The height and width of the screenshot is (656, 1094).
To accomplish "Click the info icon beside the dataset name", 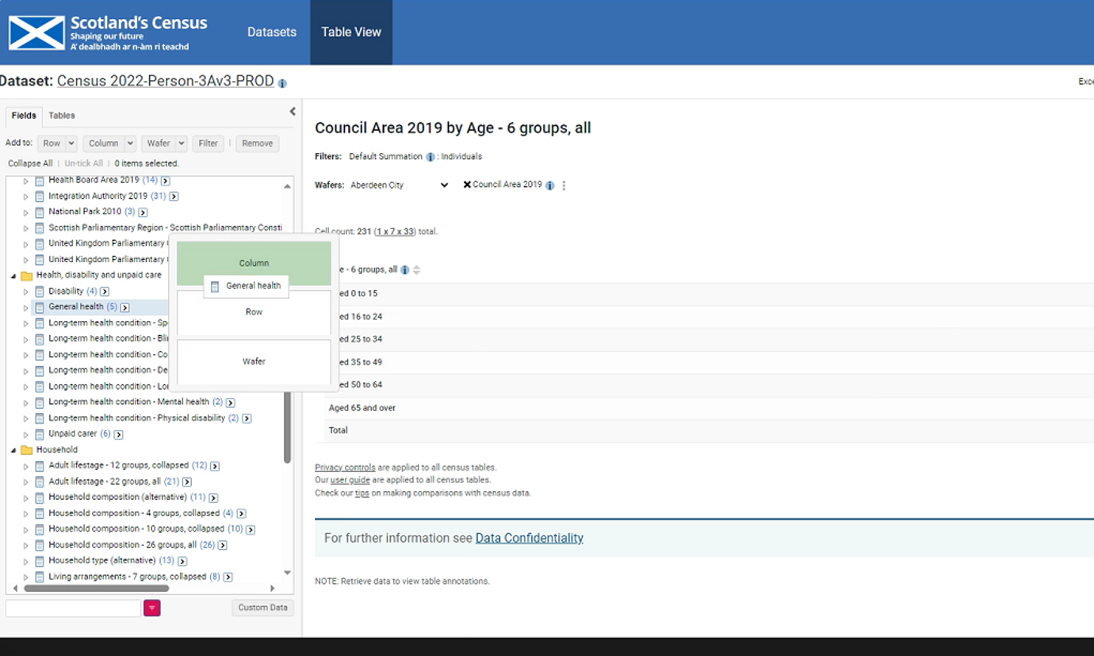I will pyautogui.click(x=283, y=83).
